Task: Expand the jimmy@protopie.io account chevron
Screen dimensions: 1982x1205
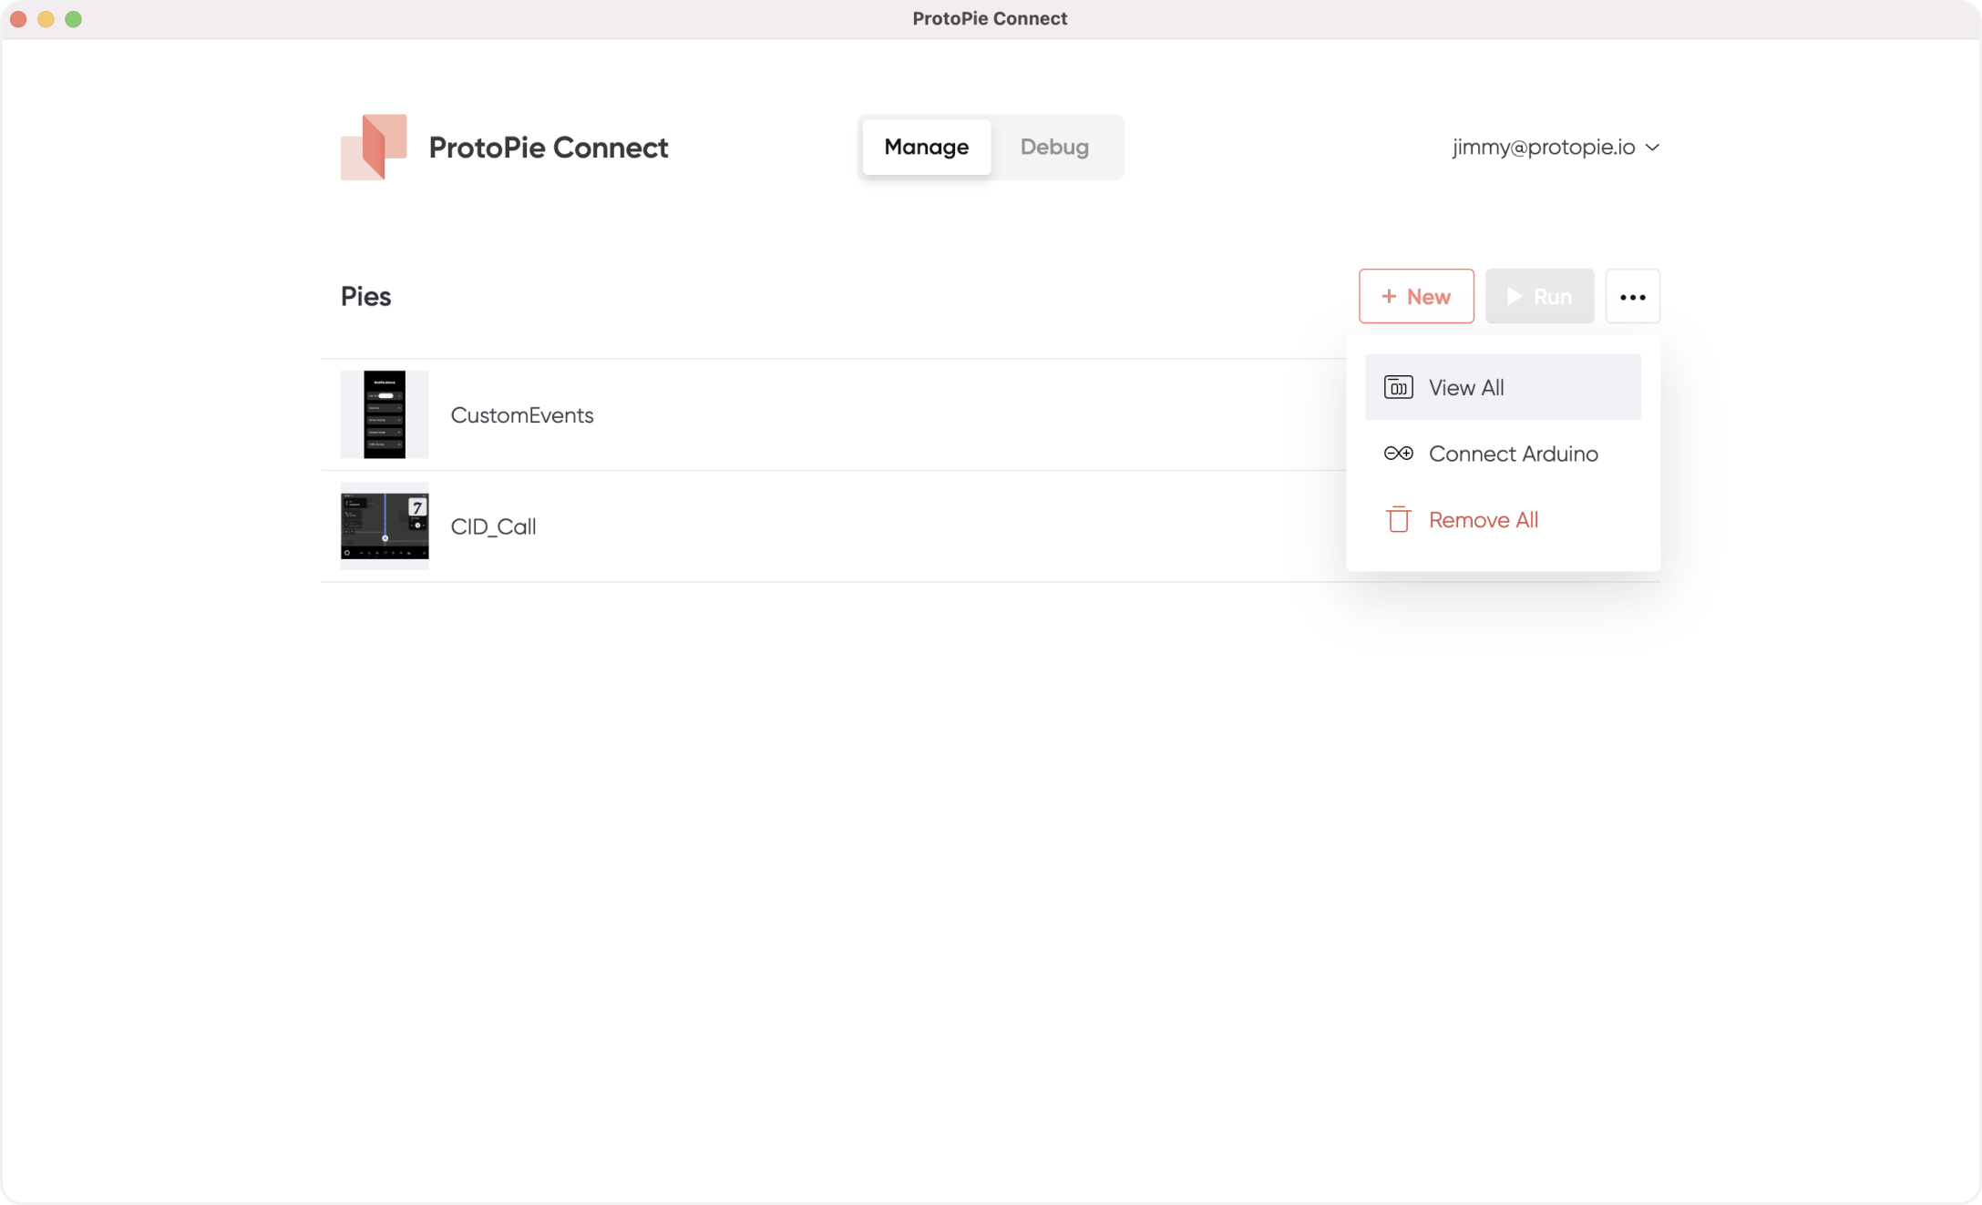Action: point(1652,148)
